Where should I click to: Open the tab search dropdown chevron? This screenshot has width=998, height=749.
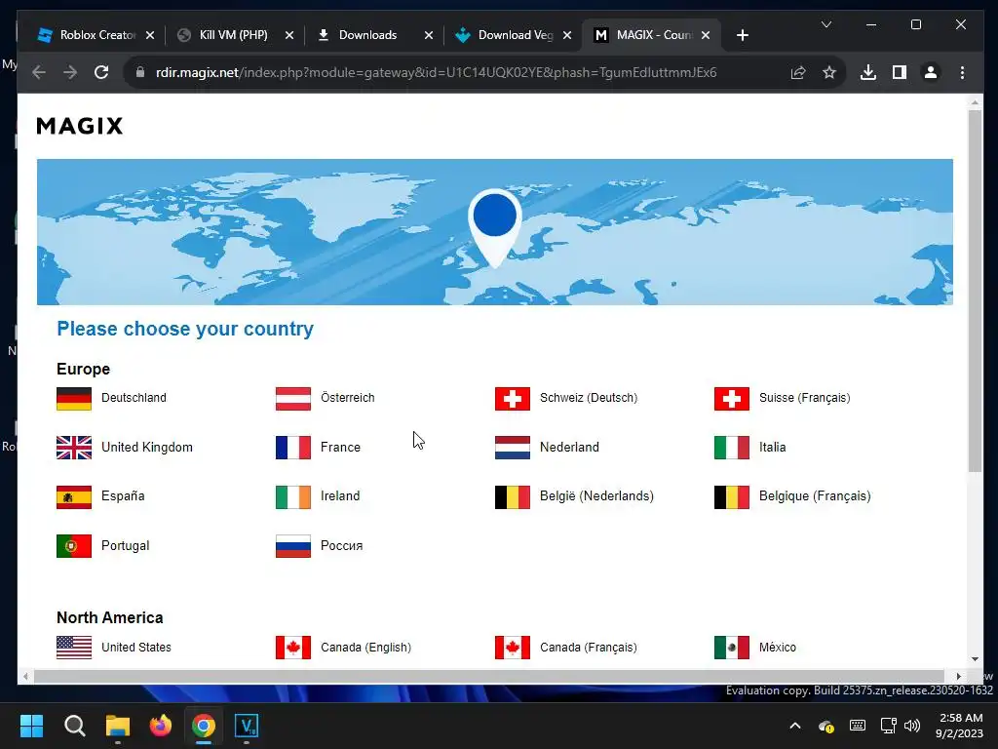tap(826, 24)
